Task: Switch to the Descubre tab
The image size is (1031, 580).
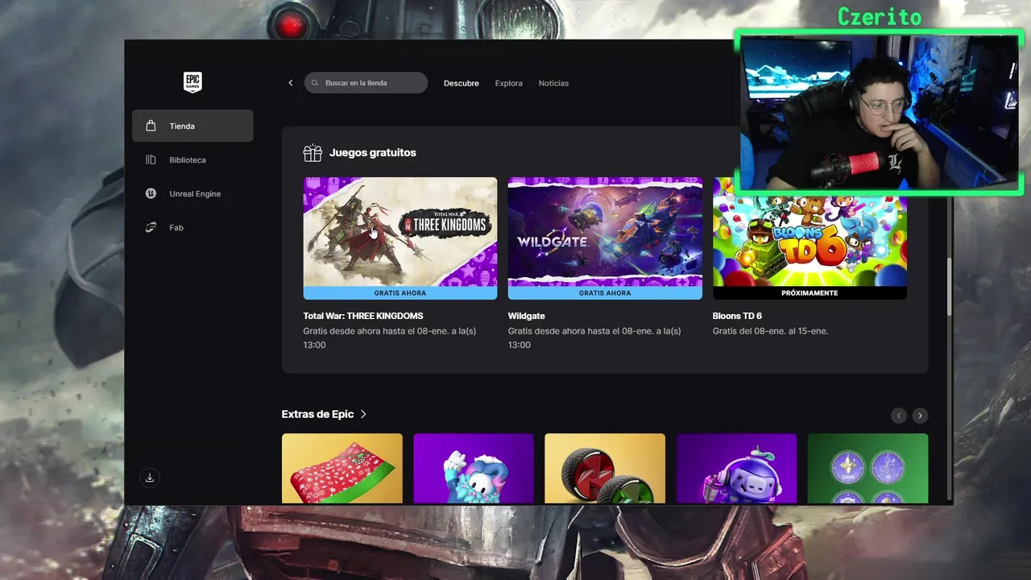Action: (x=462, y=83)
